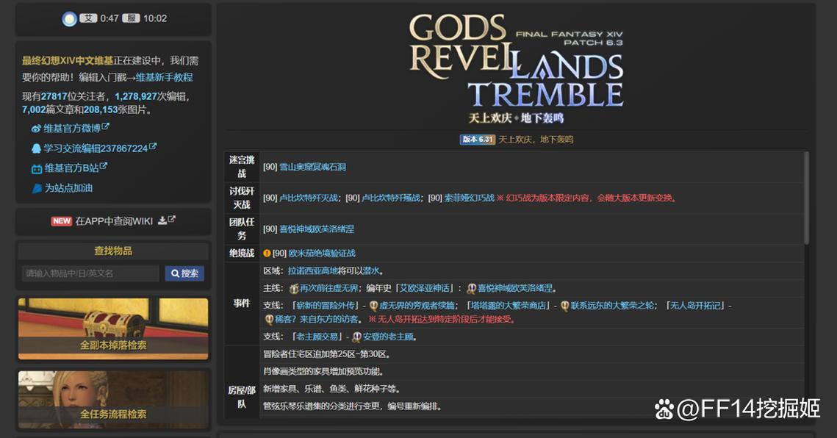
Task: Open the 艾欧泽亚神话 link
Action: coord(425,288)
